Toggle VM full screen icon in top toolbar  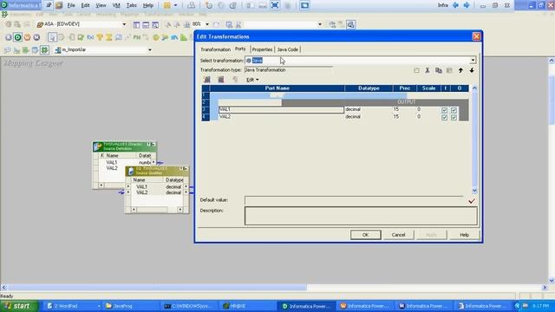coord(275,5)
